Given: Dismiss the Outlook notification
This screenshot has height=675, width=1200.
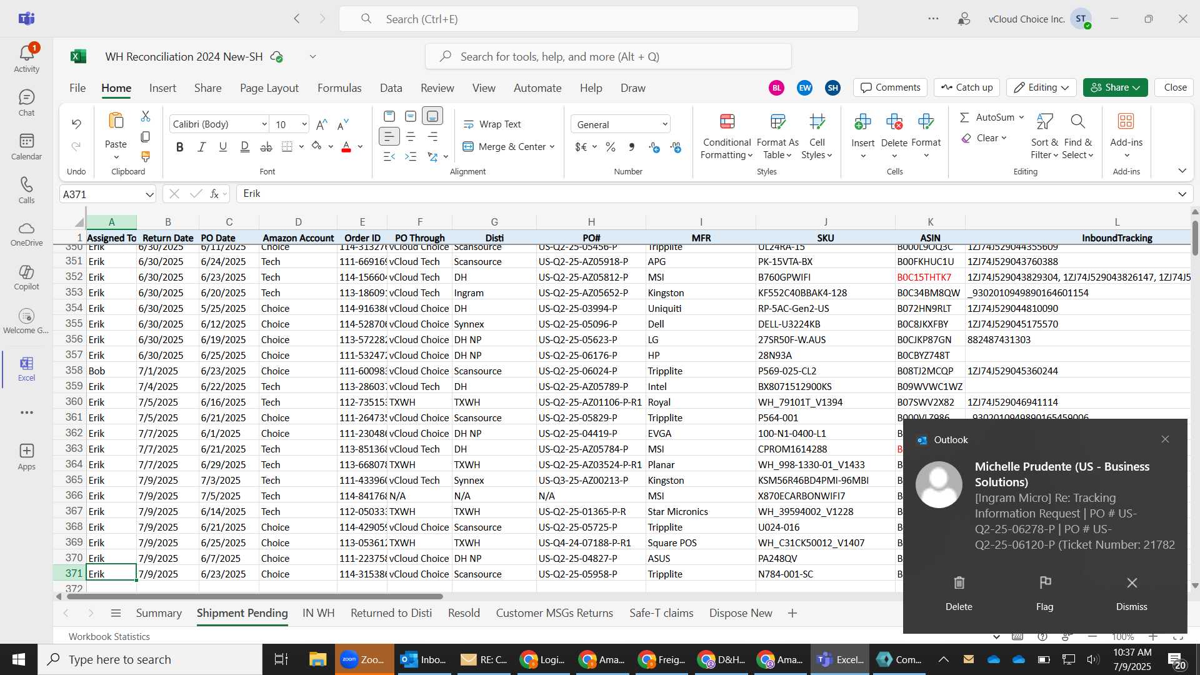Looking at the screenshot, I should pos(1131,592).
